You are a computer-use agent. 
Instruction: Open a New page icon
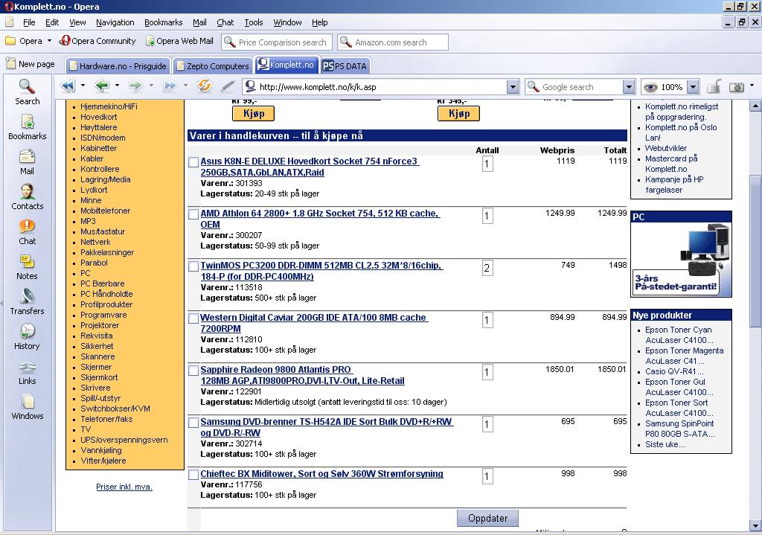tap(10, 64)
